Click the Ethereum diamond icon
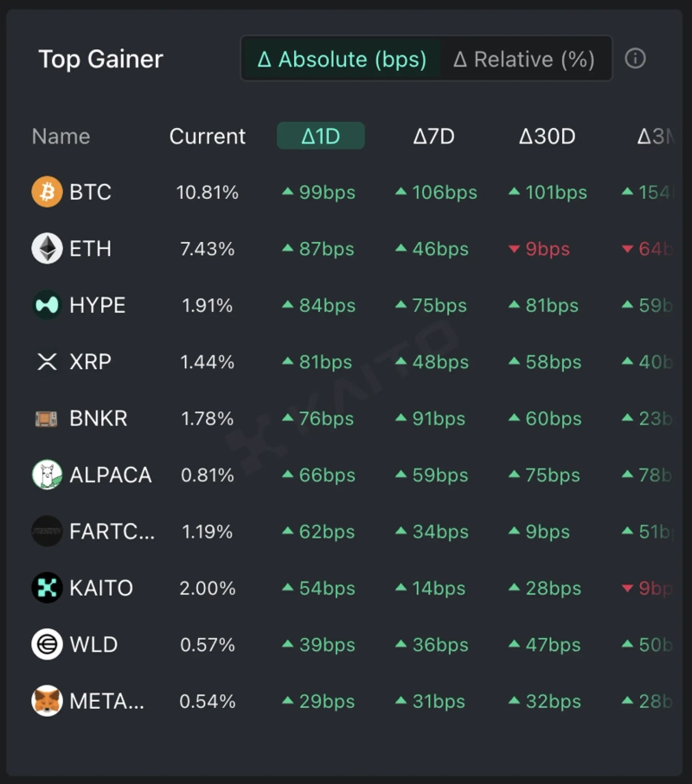This screenshot has height=784, width=692. point(48,249)
